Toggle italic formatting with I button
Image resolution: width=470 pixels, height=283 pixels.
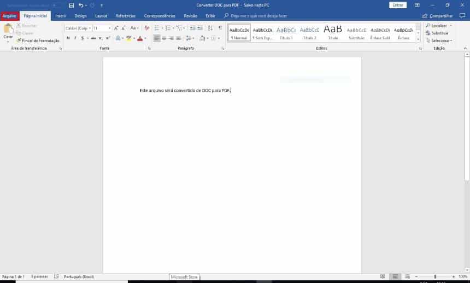click(x=75, y=38)
